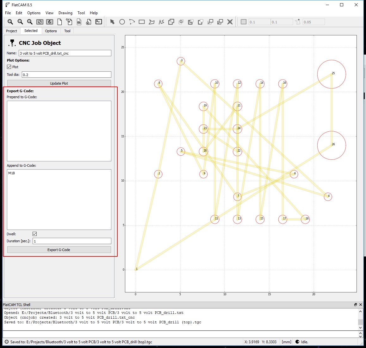The width and height of the screenshot is (366, 348).
Task: Click the Update Plot button
Action: pos(59,83)
